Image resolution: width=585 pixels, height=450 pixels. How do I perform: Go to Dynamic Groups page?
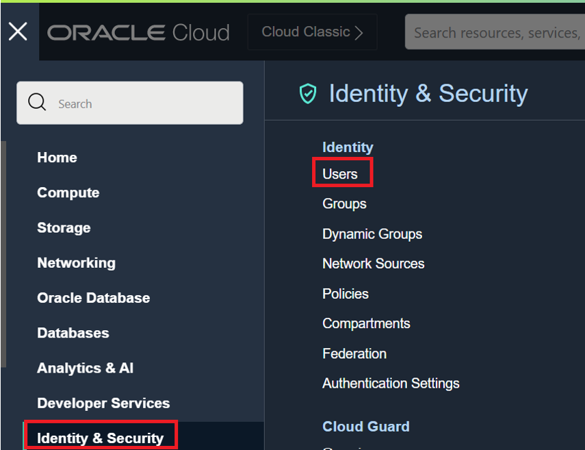coord(372,234)
